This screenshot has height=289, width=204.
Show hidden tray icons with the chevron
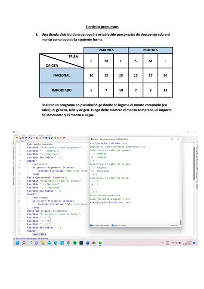(163, 243)
